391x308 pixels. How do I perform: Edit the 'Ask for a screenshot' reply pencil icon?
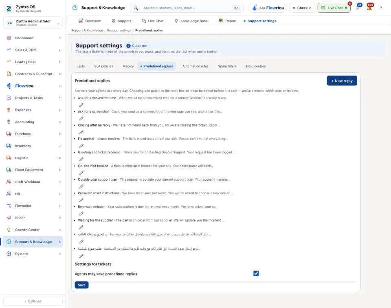point(81,118)
